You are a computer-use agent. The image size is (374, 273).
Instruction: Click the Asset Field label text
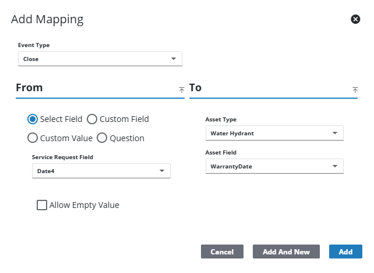(x=221, y=153)
